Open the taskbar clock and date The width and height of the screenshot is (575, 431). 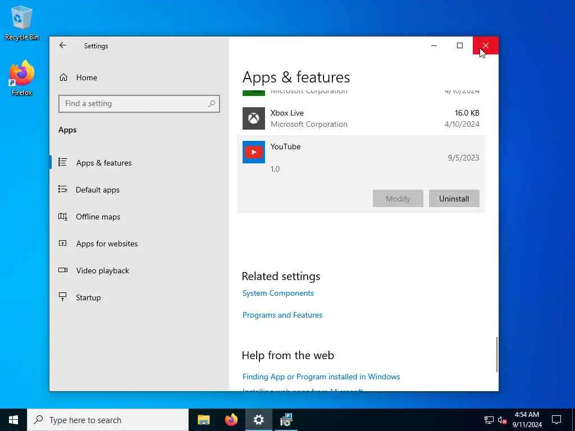tap(527, 420)
